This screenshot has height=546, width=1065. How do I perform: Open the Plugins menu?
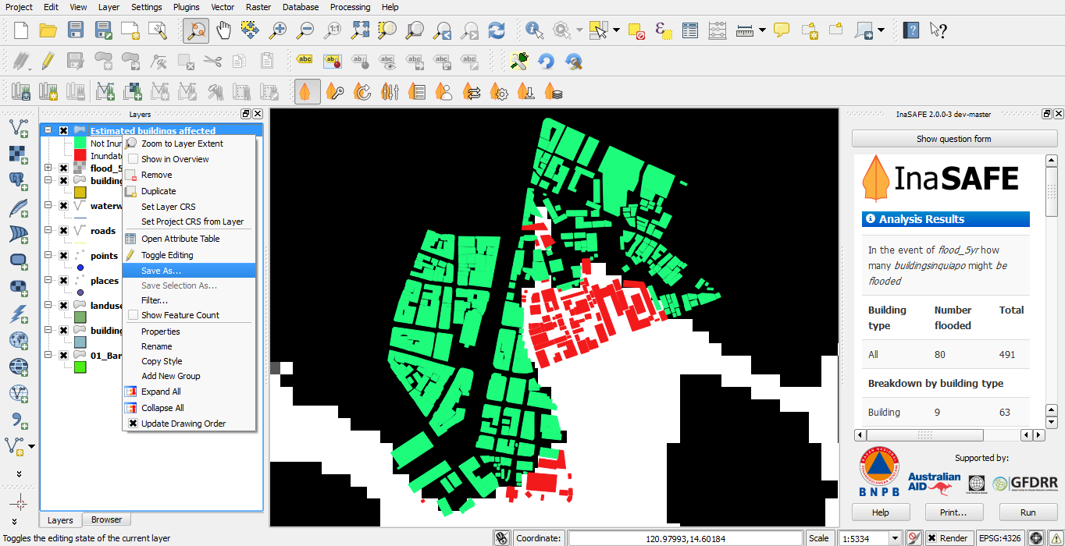tap(186, 7)
